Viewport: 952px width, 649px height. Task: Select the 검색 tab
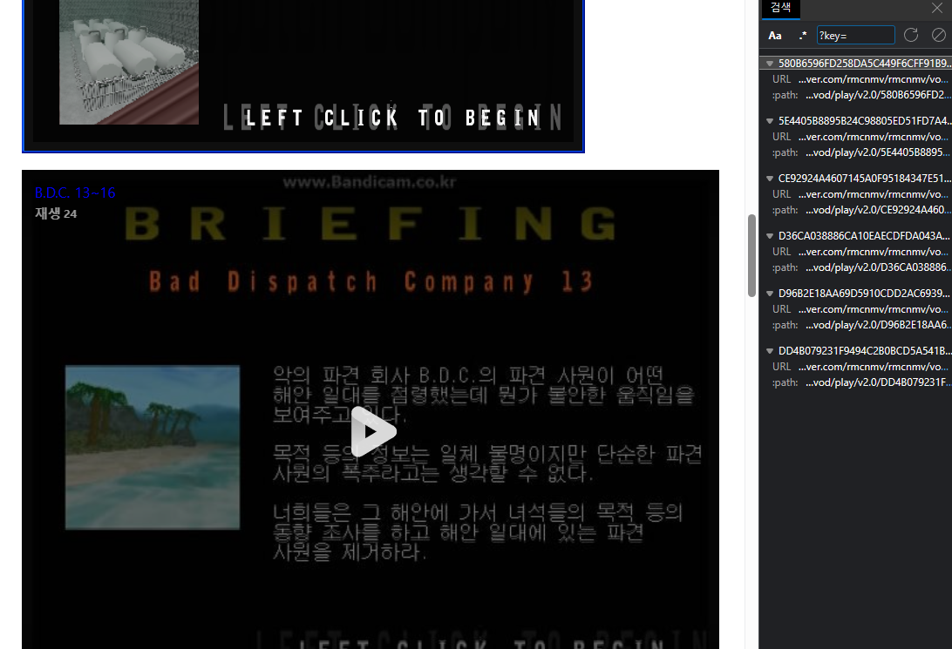[781, 8]
